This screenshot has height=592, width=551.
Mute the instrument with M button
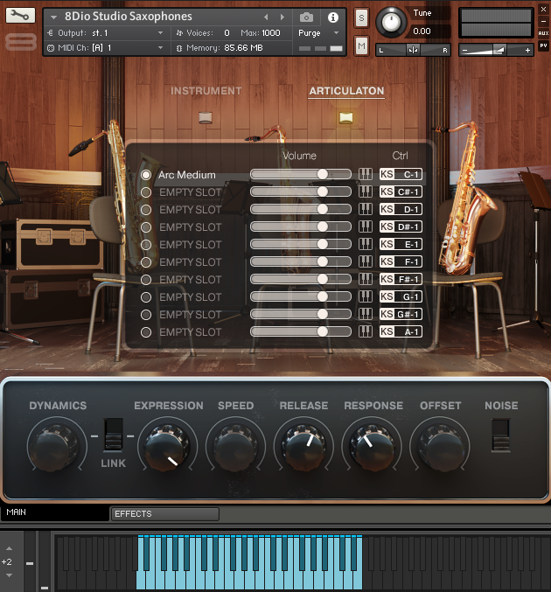(361, 45)
